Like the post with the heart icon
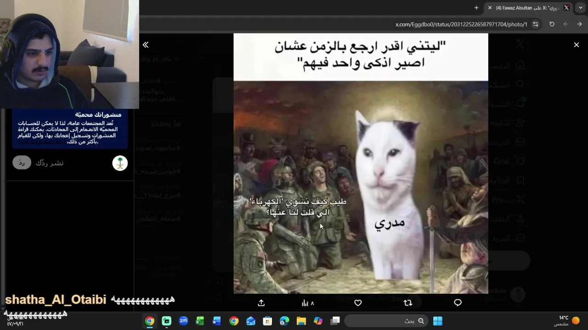The width and height of the screenshot is (588, 330). click(x=358, y=303)
